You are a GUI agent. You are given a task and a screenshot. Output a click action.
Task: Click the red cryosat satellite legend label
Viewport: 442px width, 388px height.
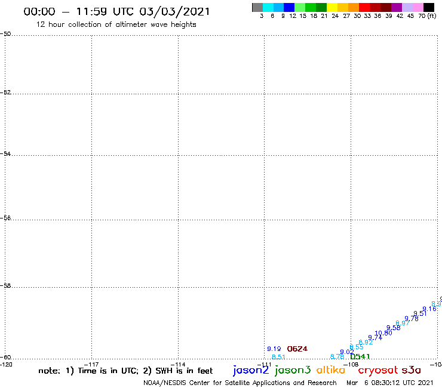378,371
